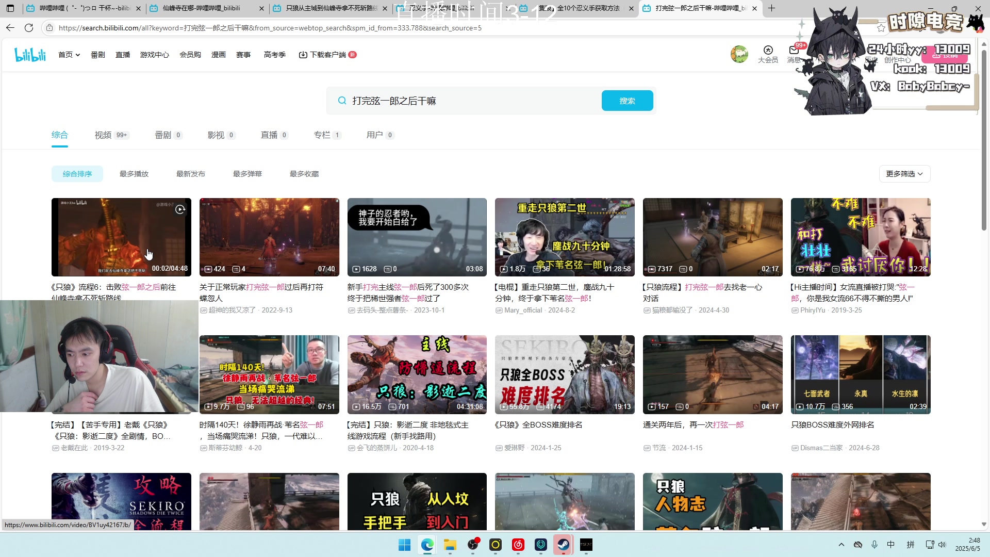Open the 番剧 navigation link
990x557 pixels.
tap(98, 55)
